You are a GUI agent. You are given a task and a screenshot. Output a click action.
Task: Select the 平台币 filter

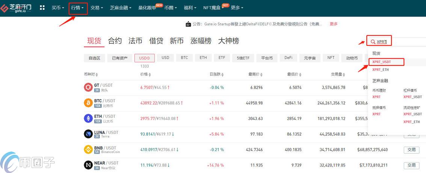(x=267, y=58)
